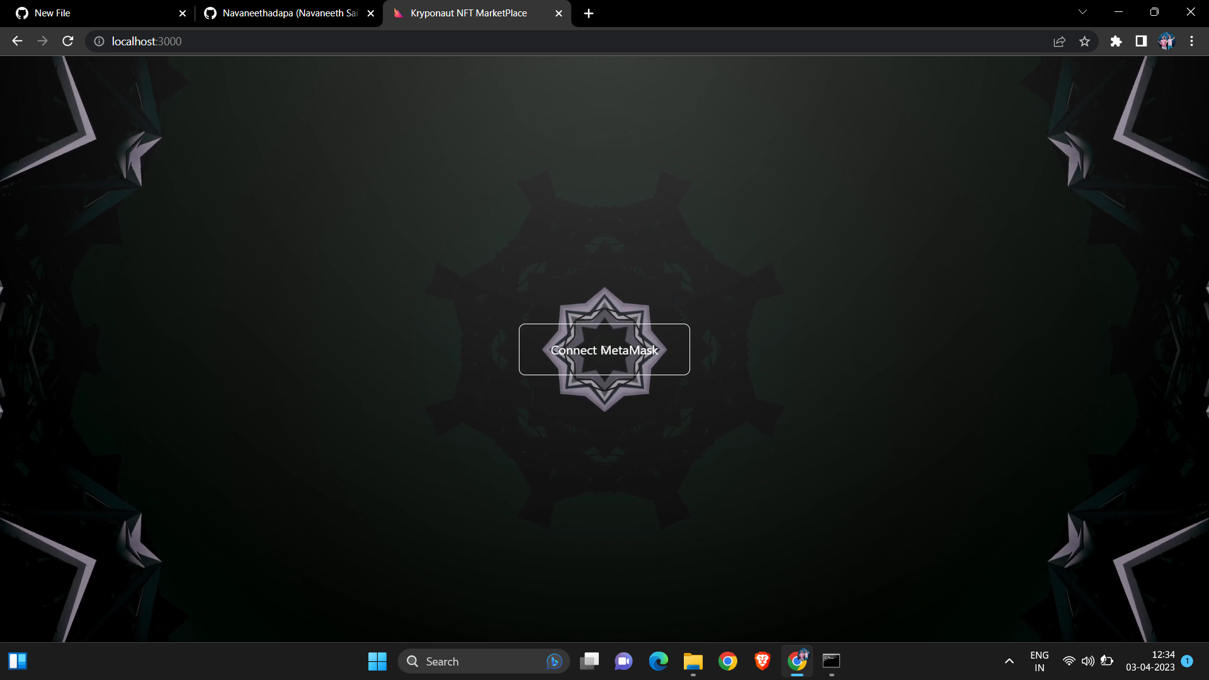Open the extensions puzzle-piece icon
Screen dimensions: 1209x680
pyautogui.click(x=1116, y=41)
